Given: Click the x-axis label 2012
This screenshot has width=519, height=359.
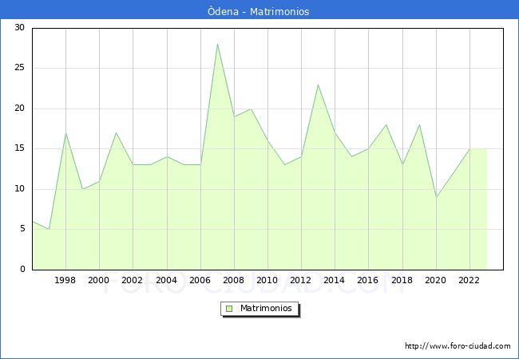Looking at the screenshot, I should 300,280.
